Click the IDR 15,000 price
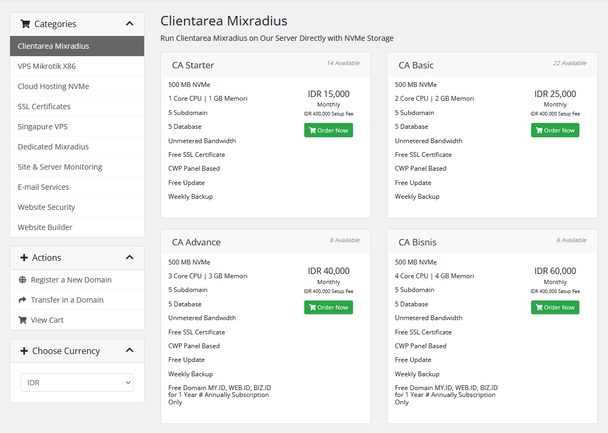This screenshot has width=608, height=433. pyautogui.click(x=329, y=94)
